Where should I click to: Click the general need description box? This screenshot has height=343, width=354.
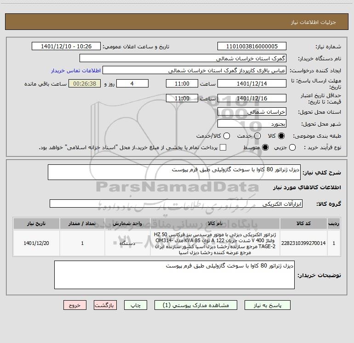(x=174, y=172)
